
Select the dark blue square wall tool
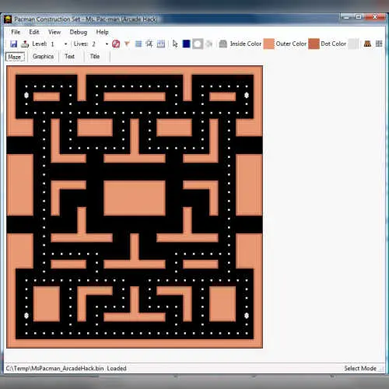186,44
